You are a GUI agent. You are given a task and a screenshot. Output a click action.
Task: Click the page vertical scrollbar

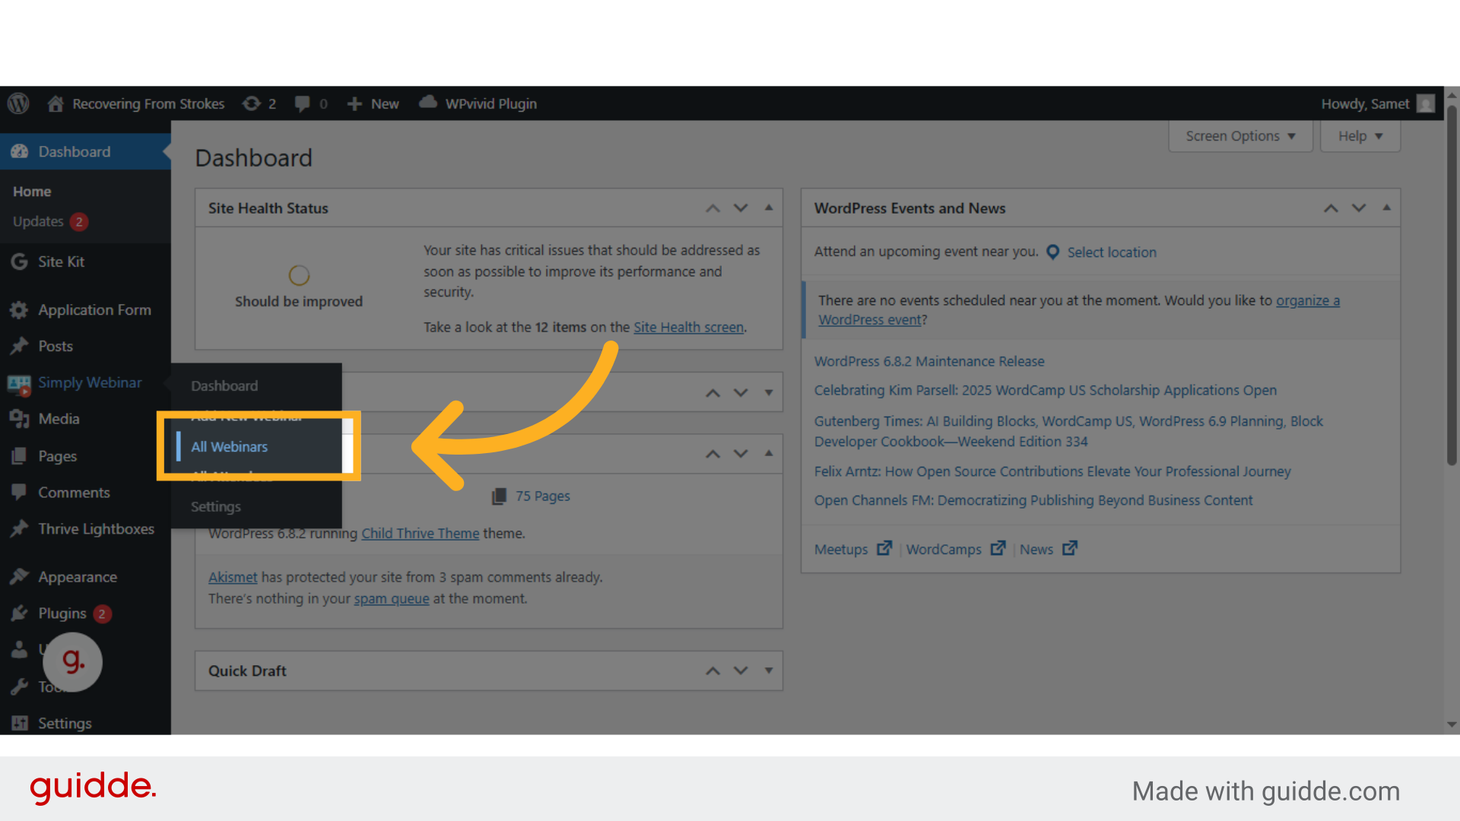click(x=1452, y=285)
